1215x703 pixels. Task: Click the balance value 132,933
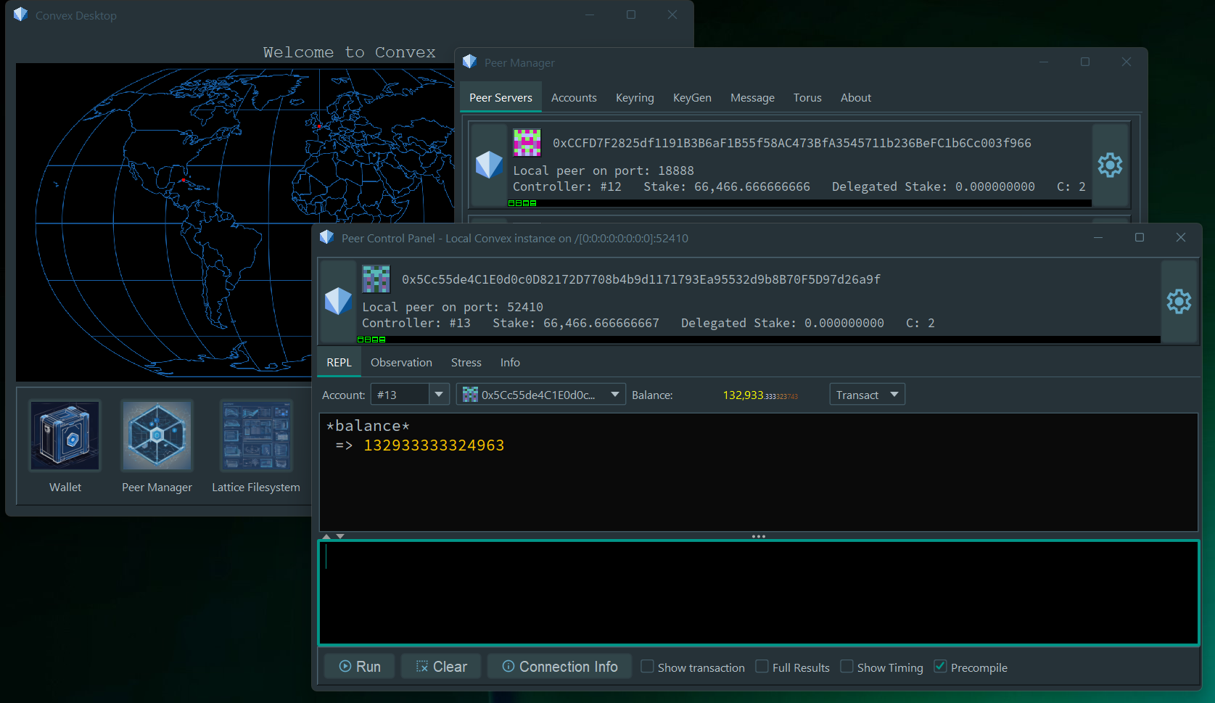click(x=760, y=395)
